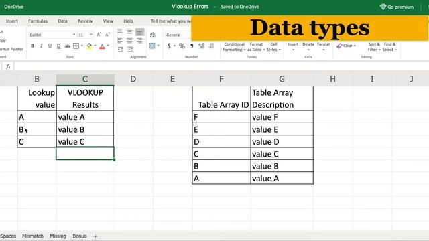Open the View ribbon tab
This screenshot has width=429, height=241.
tap(108, 21)
